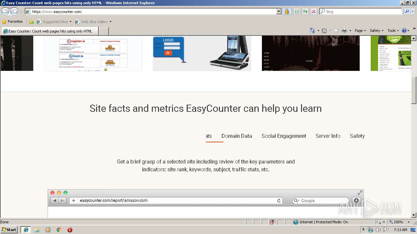
Task: Show hidden system tray icons
Action: pos(363,230)
